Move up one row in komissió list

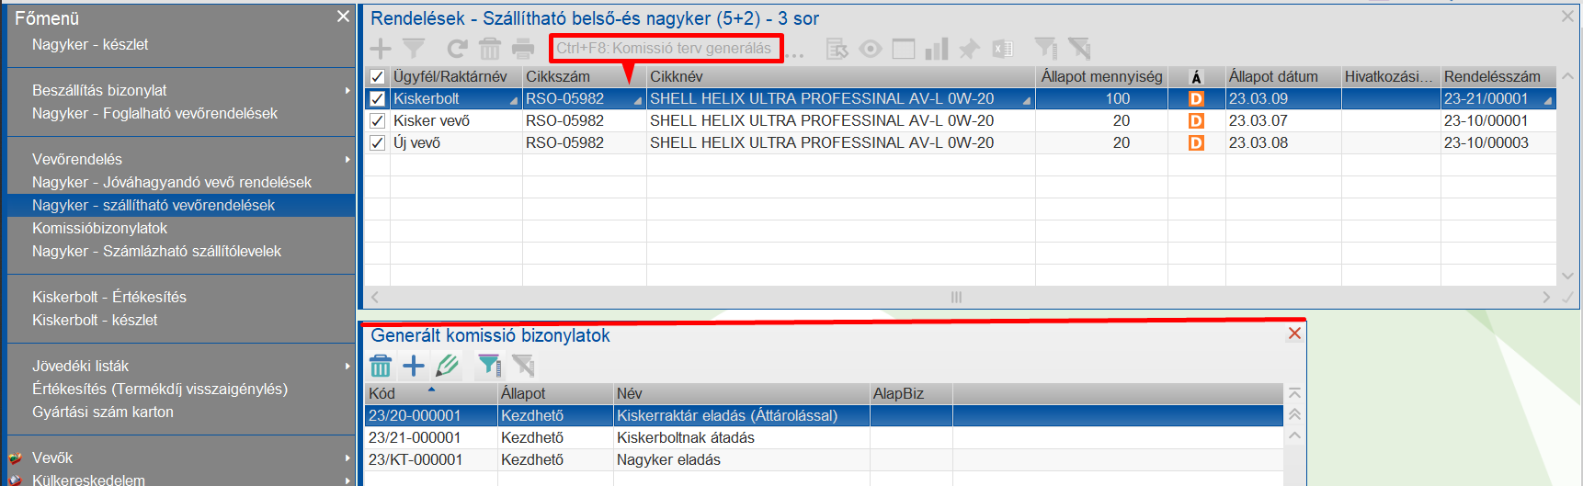point(1294,435)
